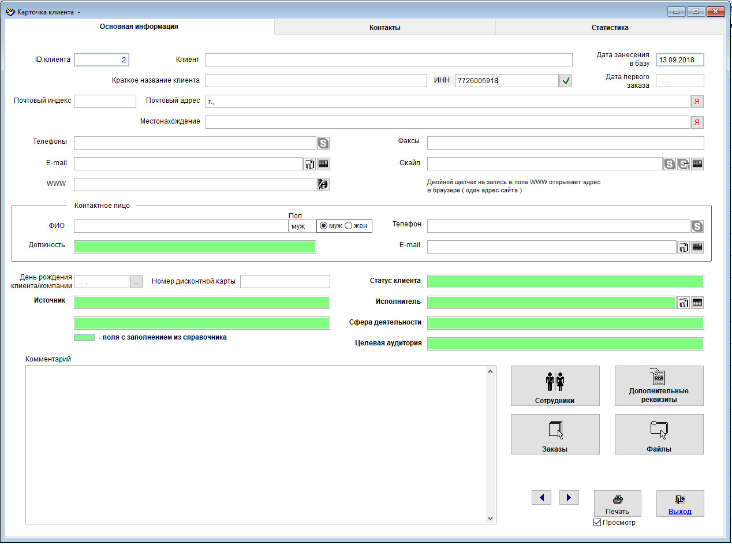Open browser icon beside WWW field
The width and height of the screenshot is (732, 544).
pyautogui.click(x=323, y=185)
